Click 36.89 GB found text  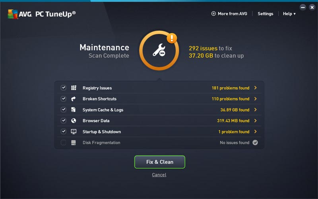(x=235, y=110)
